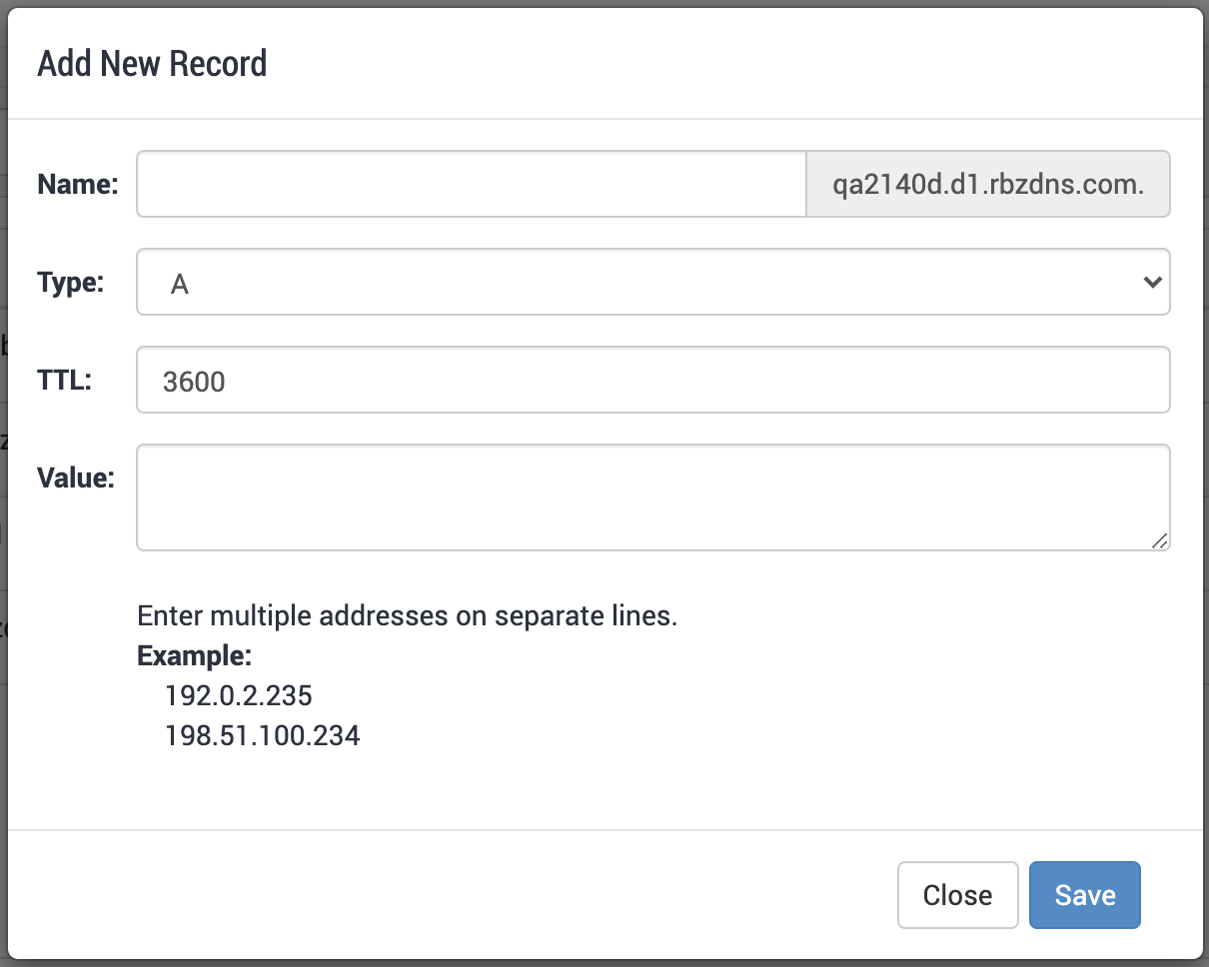Click into the Name input field
Screen dimensions: 1209x967
click(470, 184)
